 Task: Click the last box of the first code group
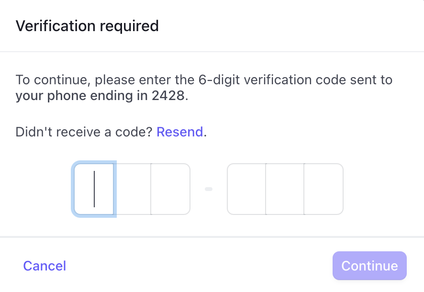coord(170,189)
